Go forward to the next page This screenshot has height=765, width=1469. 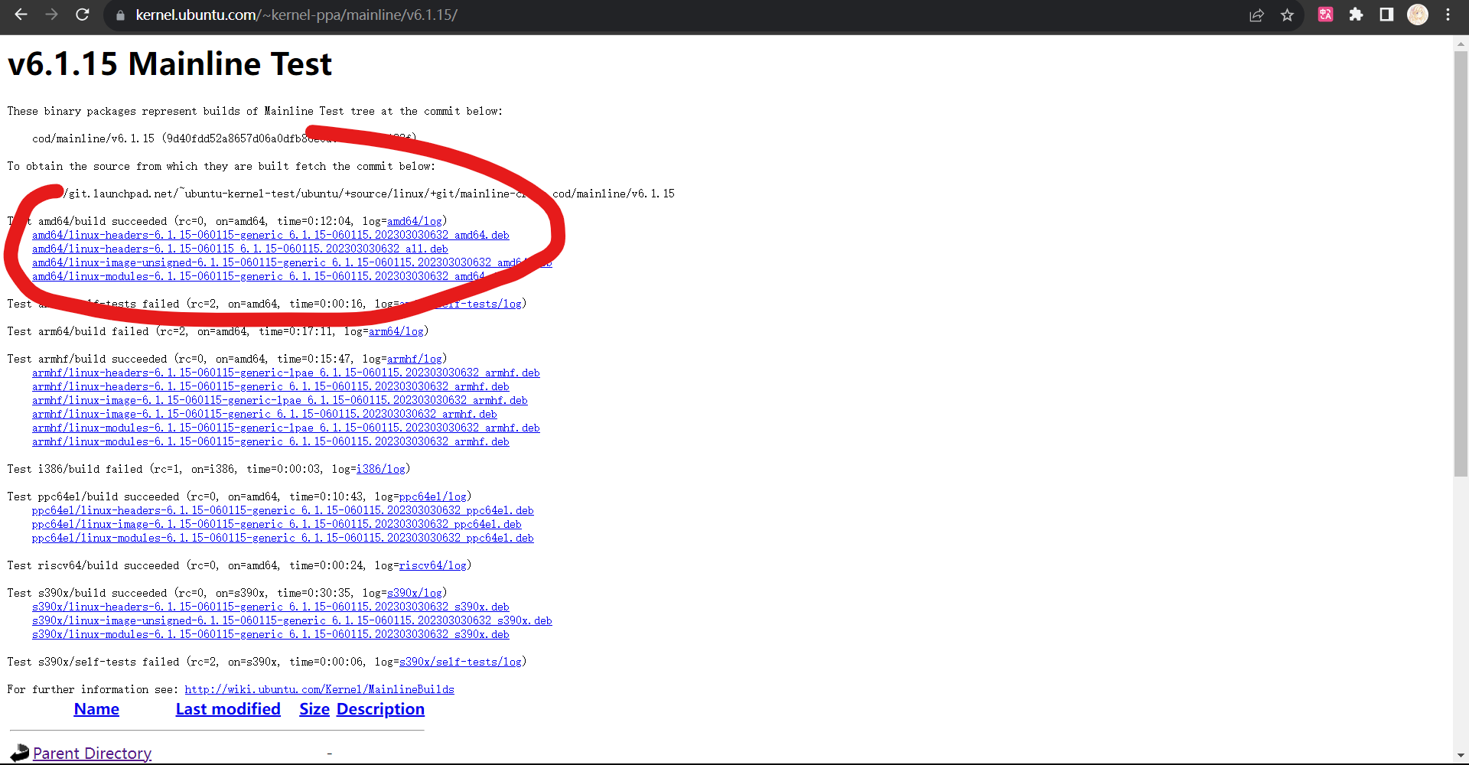click(x=51, y=15)
